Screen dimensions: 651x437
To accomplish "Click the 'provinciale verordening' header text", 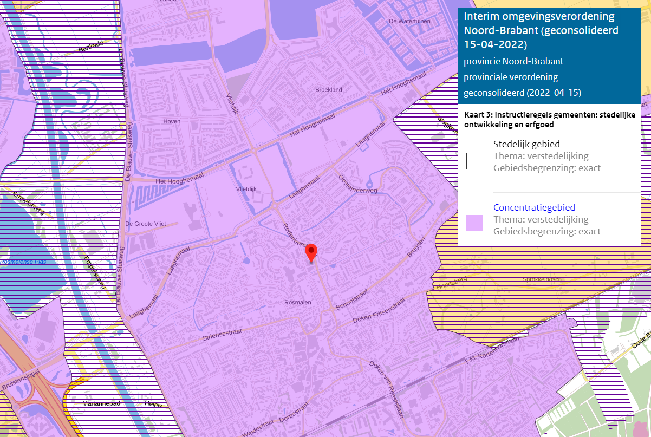I will [x=511, y=77].
